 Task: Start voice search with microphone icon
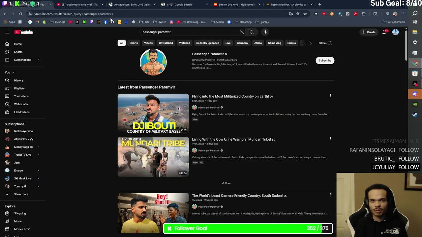point(265,32)
